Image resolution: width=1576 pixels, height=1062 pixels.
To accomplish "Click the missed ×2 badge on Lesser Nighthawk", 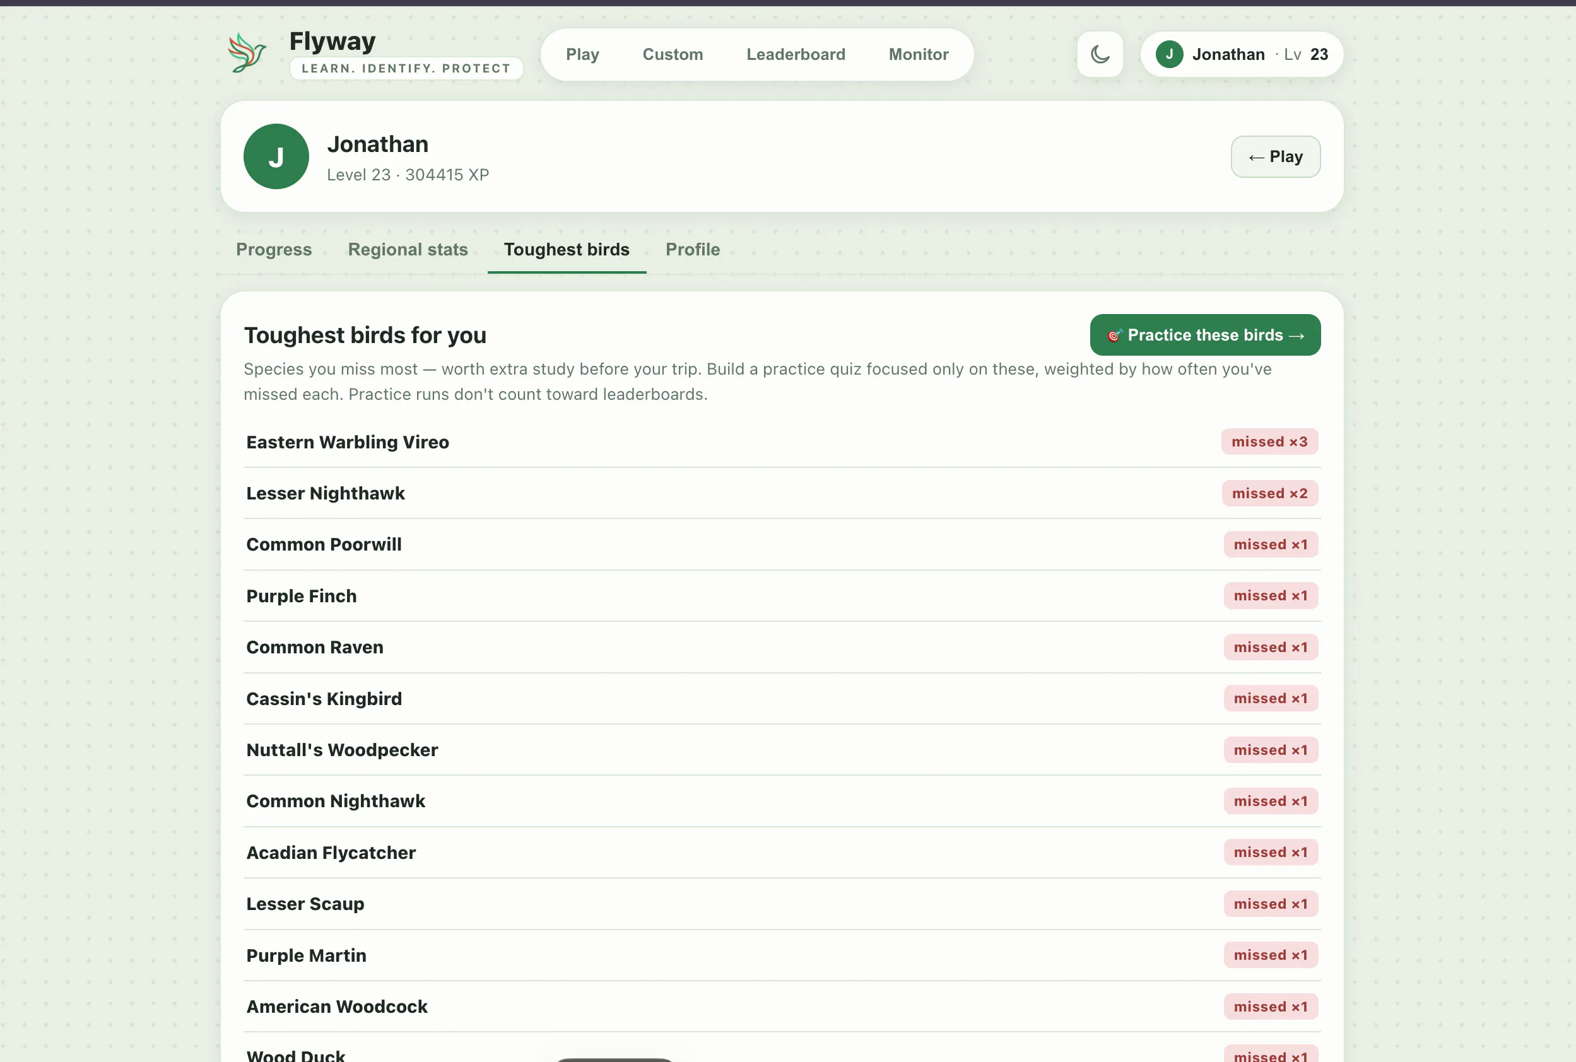I will click(x=1269, y=493).
